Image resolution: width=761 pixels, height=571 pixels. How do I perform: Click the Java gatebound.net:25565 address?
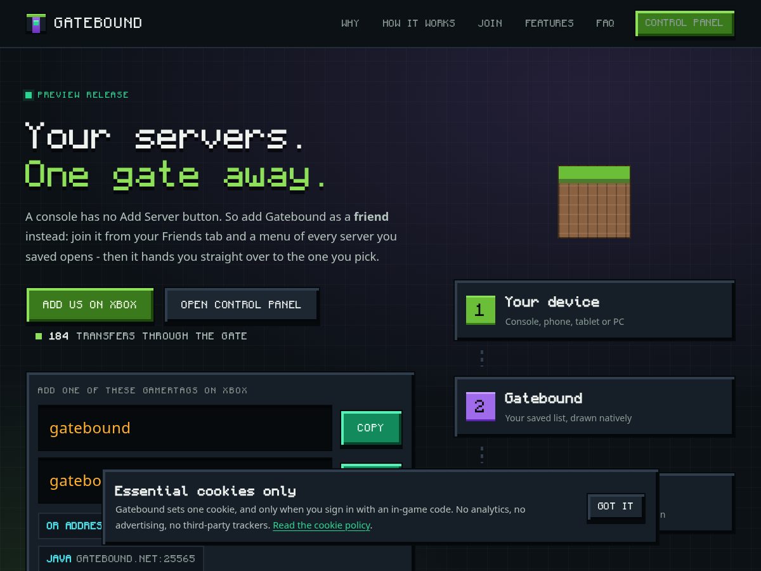click(121, 559)
